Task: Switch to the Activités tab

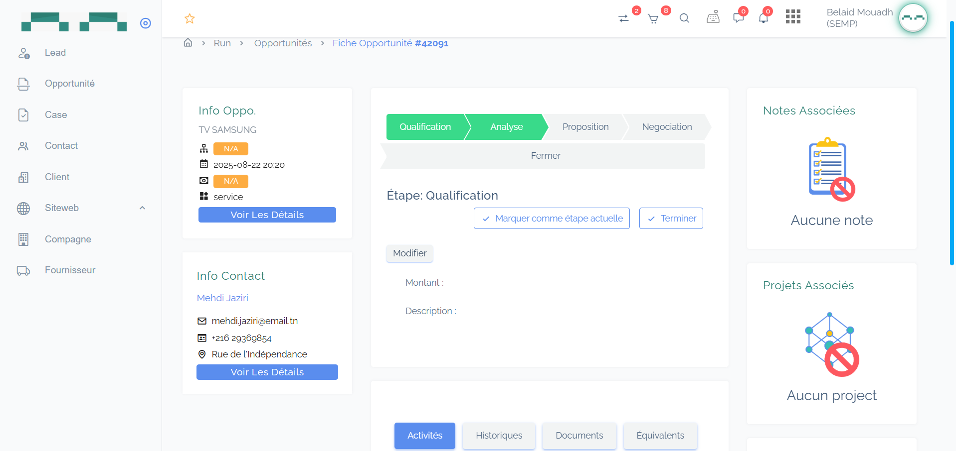Action: click(x=425, y=436)
